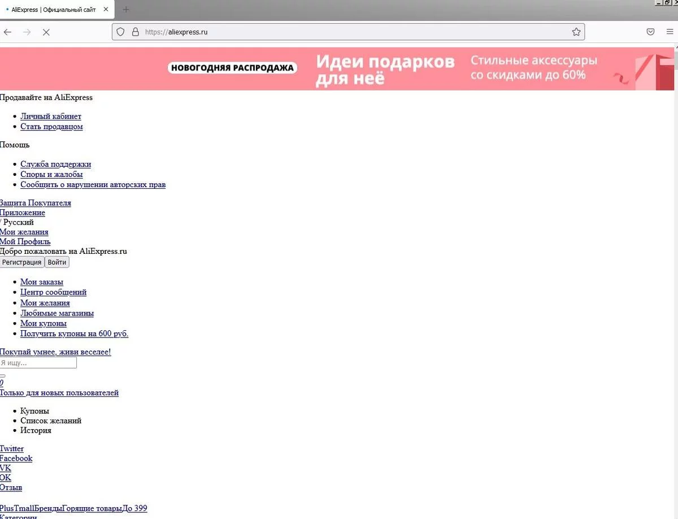Click the small search button below the search field
Screen dimensions: 678x519
2,375
